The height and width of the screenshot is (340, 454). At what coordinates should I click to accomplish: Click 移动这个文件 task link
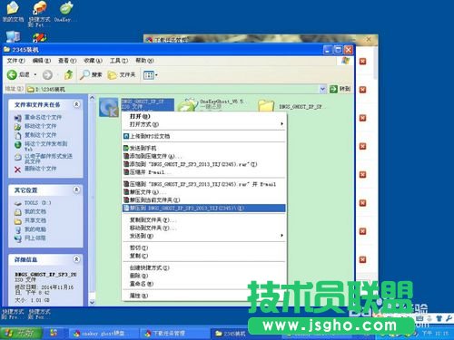point(40,126)
